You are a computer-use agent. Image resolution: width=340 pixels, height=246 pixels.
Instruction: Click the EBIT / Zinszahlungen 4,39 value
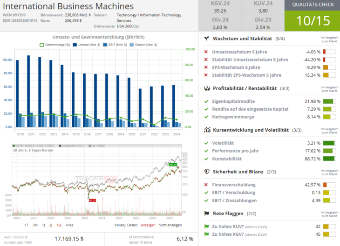click(316, 200)
